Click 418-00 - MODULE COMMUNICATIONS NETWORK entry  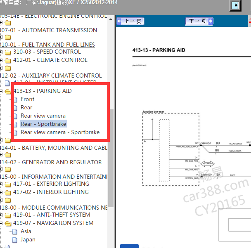(54, 208)
